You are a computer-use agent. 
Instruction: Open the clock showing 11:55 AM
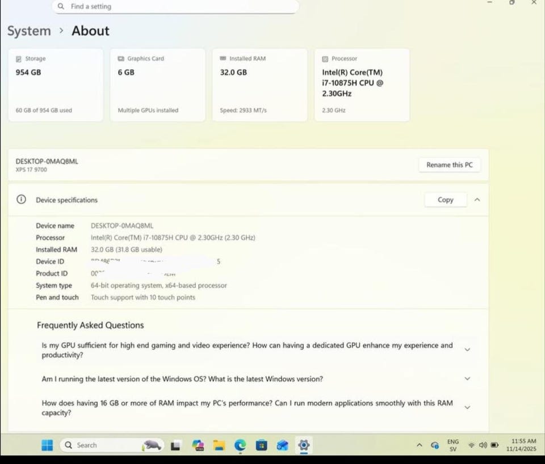pyautogui.click(x=521, y=445)
